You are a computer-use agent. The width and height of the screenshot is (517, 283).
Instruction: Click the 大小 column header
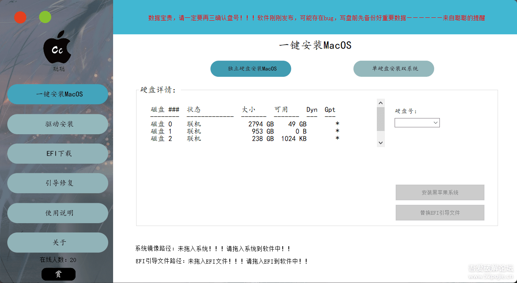(x=248, y=110)
